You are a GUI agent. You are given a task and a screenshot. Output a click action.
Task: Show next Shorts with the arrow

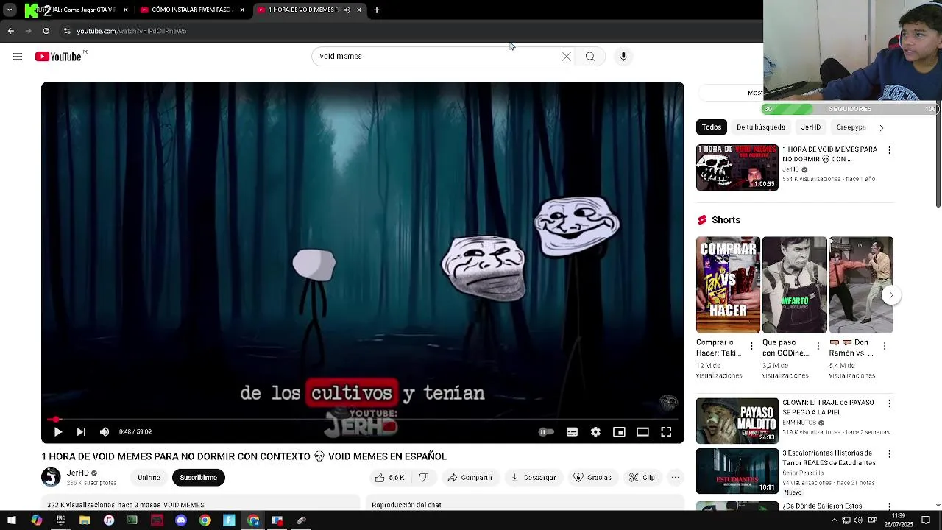pyautogui.click(x=891, y=295)
